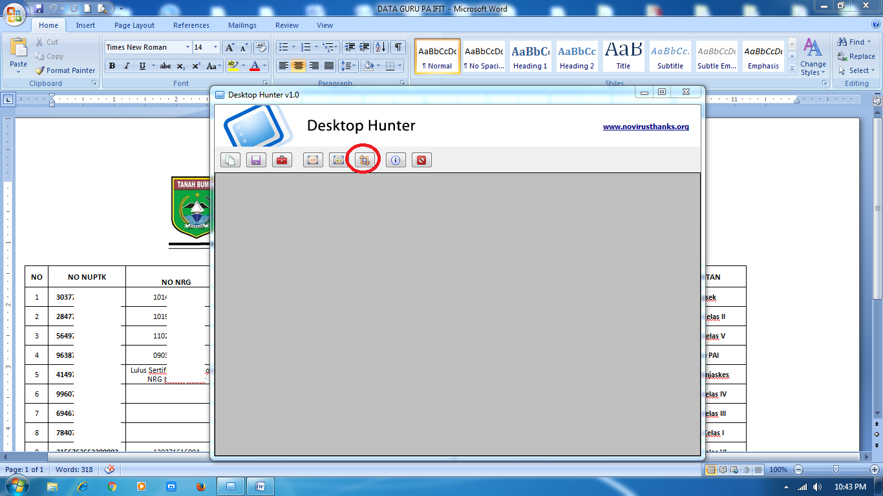The width and height of the screenshot is (883, 496).
Task: Switch to the Insert tab
Action: [x=85, y=25]
